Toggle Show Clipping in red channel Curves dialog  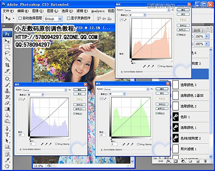pos(159,66)
